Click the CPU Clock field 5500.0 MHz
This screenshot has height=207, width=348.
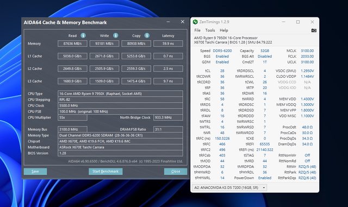120,105
